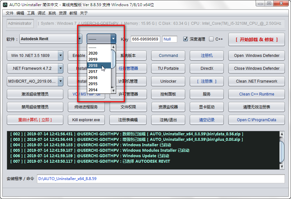Image resolution: width=291 pixels, height=199 pixels.
Task: Click the 服务 button
Action: tap(207, 94)
